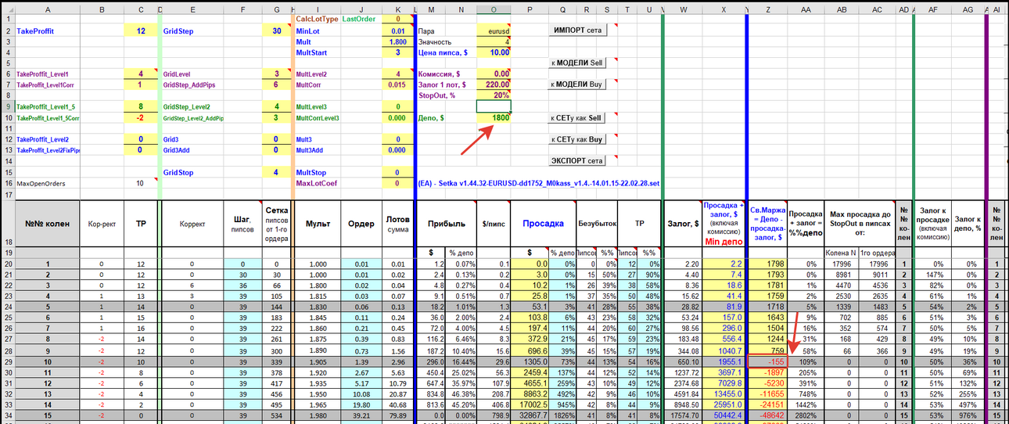Click the TakeProffit label in row 2
Screen dimensions: 1009x424
(x=36, y=31)
